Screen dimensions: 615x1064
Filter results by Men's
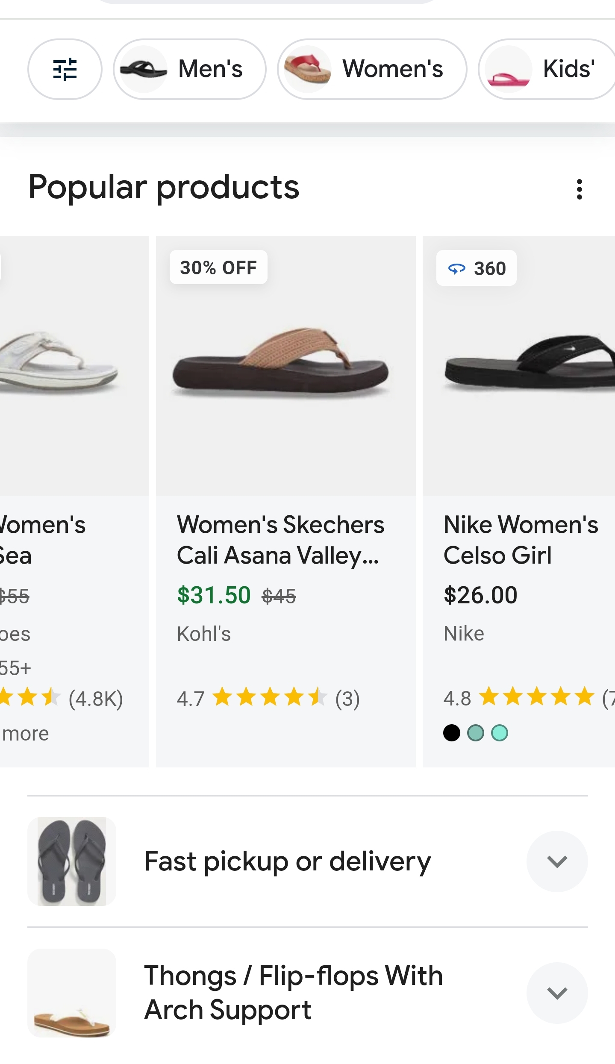point(189,69)
